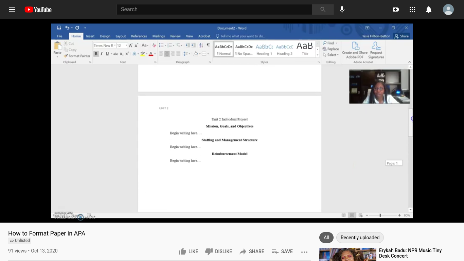Open Erykah Badu NPR Tiny Desk title link
464x261 pixels.
tap(410, 253)
